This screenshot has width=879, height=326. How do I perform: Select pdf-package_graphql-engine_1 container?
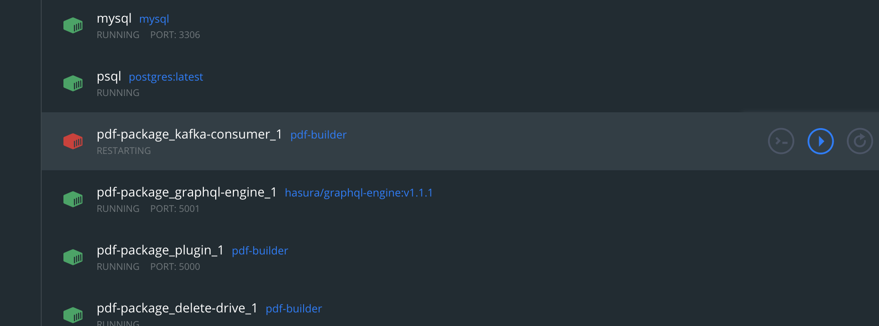[x=187, y=192]
